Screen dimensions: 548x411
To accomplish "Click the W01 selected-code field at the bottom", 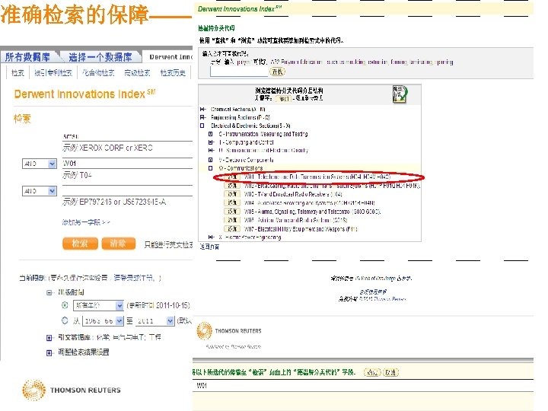I will click(363, 385).
